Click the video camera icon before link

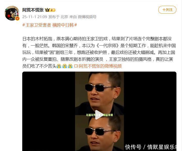click(x=76, y=66)
